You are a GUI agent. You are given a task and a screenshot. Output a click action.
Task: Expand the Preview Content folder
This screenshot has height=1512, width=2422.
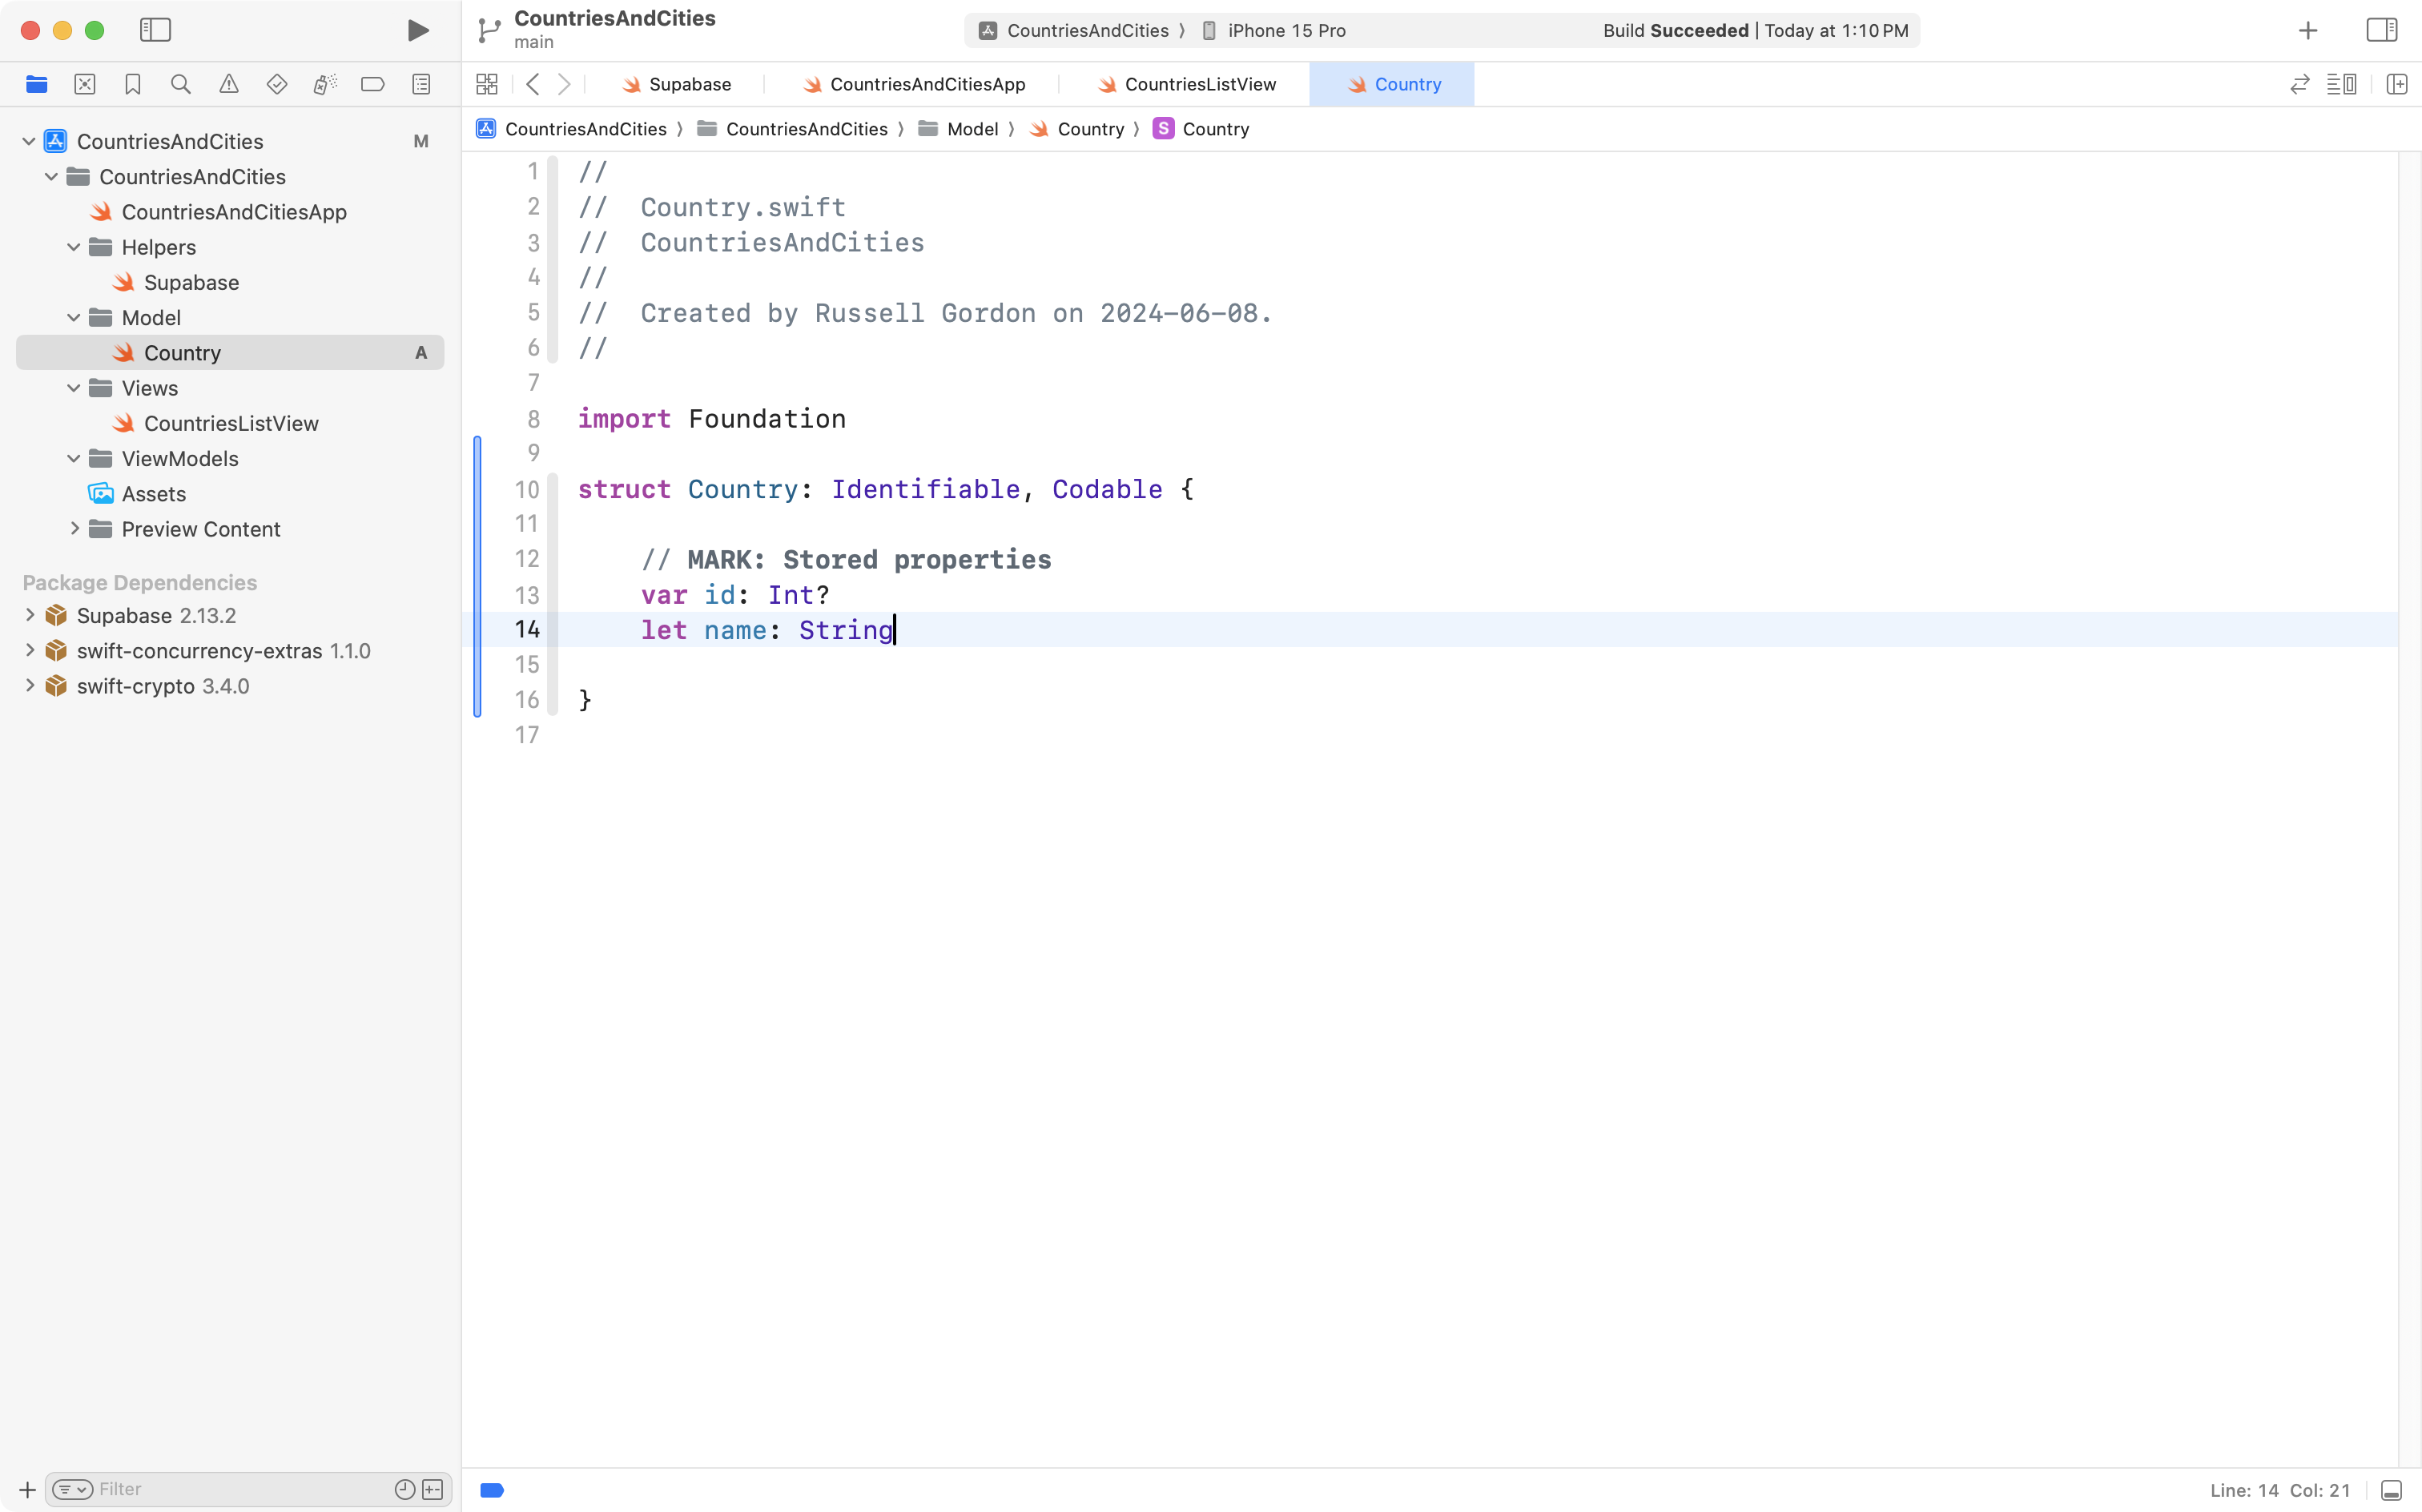point(74,529)
